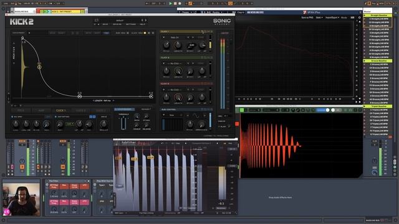Toggle the Distortion section power button
This screenshot has width=399, height=224.
[55, 117]
